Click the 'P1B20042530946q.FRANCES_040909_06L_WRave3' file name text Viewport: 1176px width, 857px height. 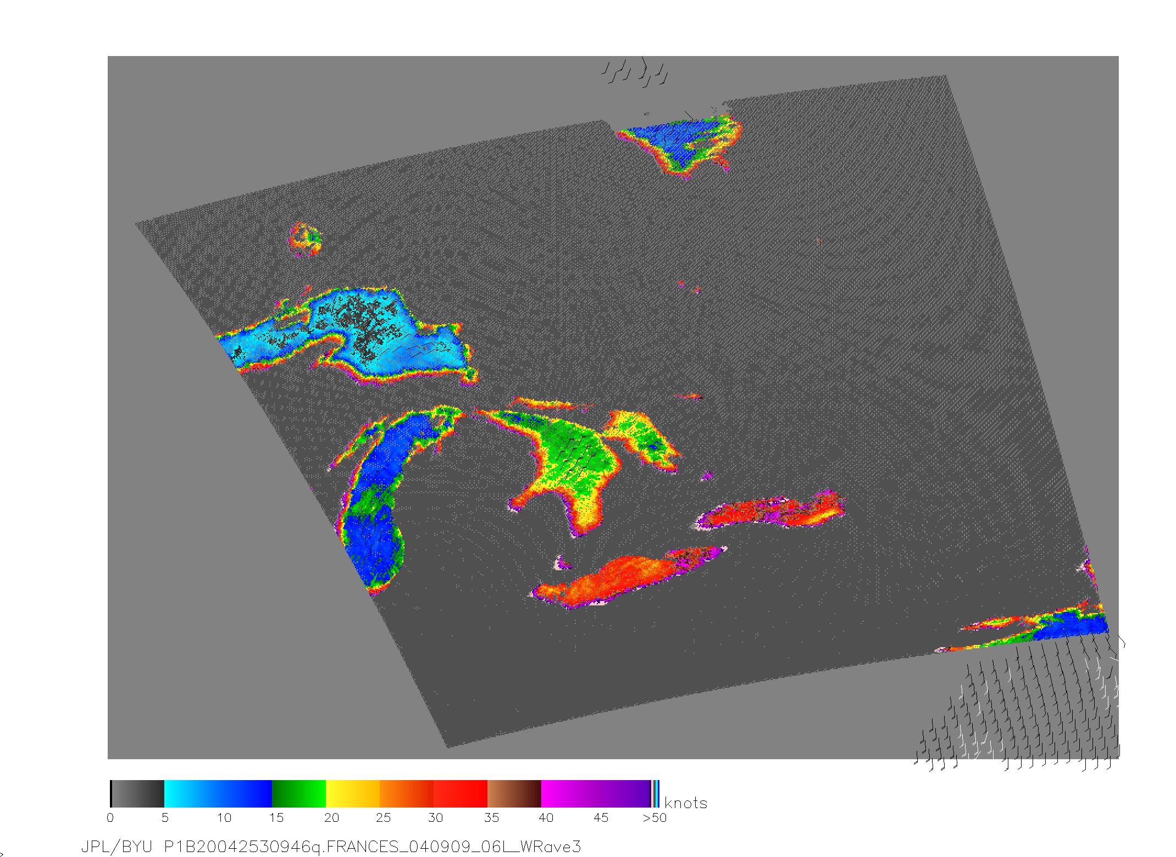coord(373,847)
